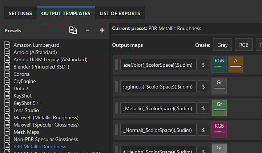Image resolution: width=262 pixels, height=153 pixels.
Task: Click the $ button beside the Metallic map
Action: (203, 108)
